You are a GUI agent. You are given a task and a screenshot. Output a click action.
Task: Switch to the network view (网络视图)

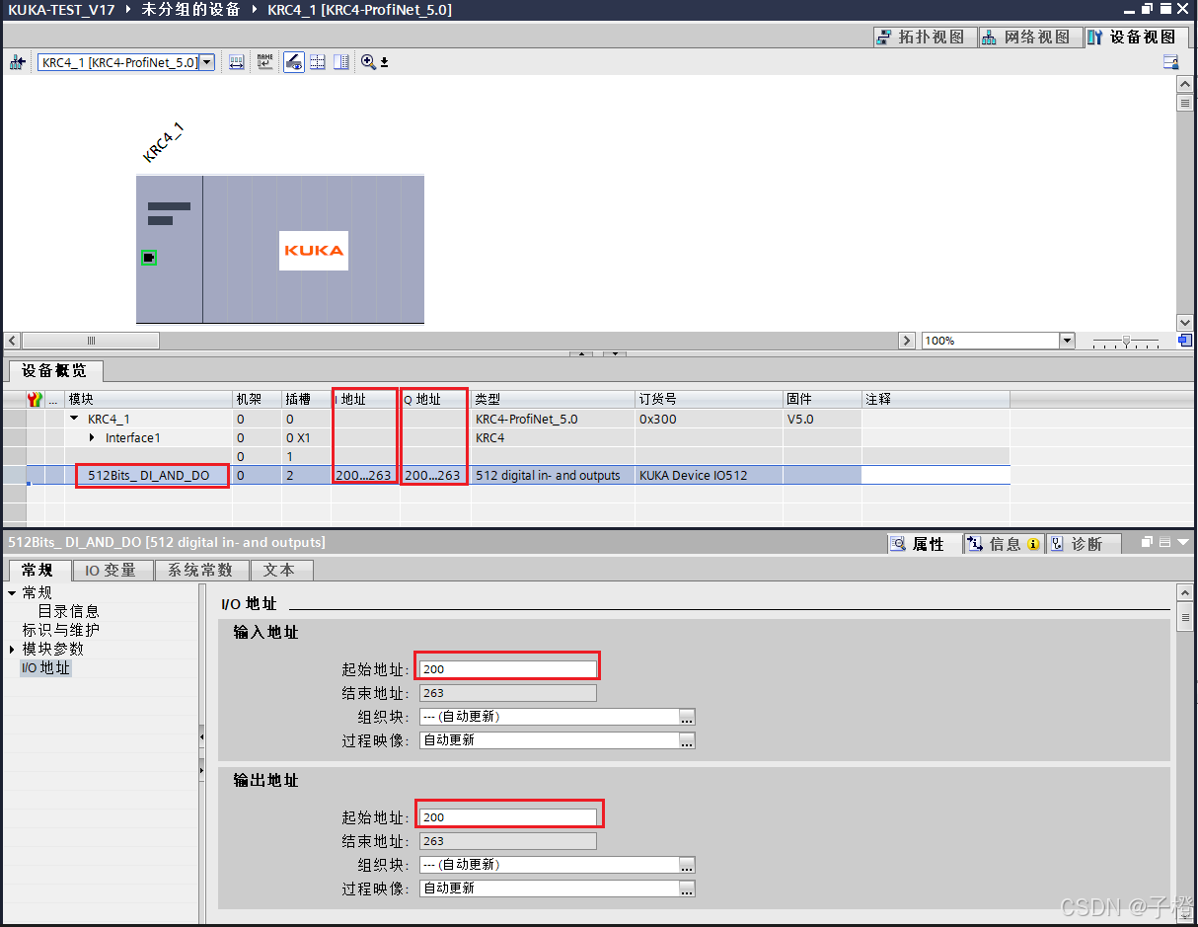1029,37
